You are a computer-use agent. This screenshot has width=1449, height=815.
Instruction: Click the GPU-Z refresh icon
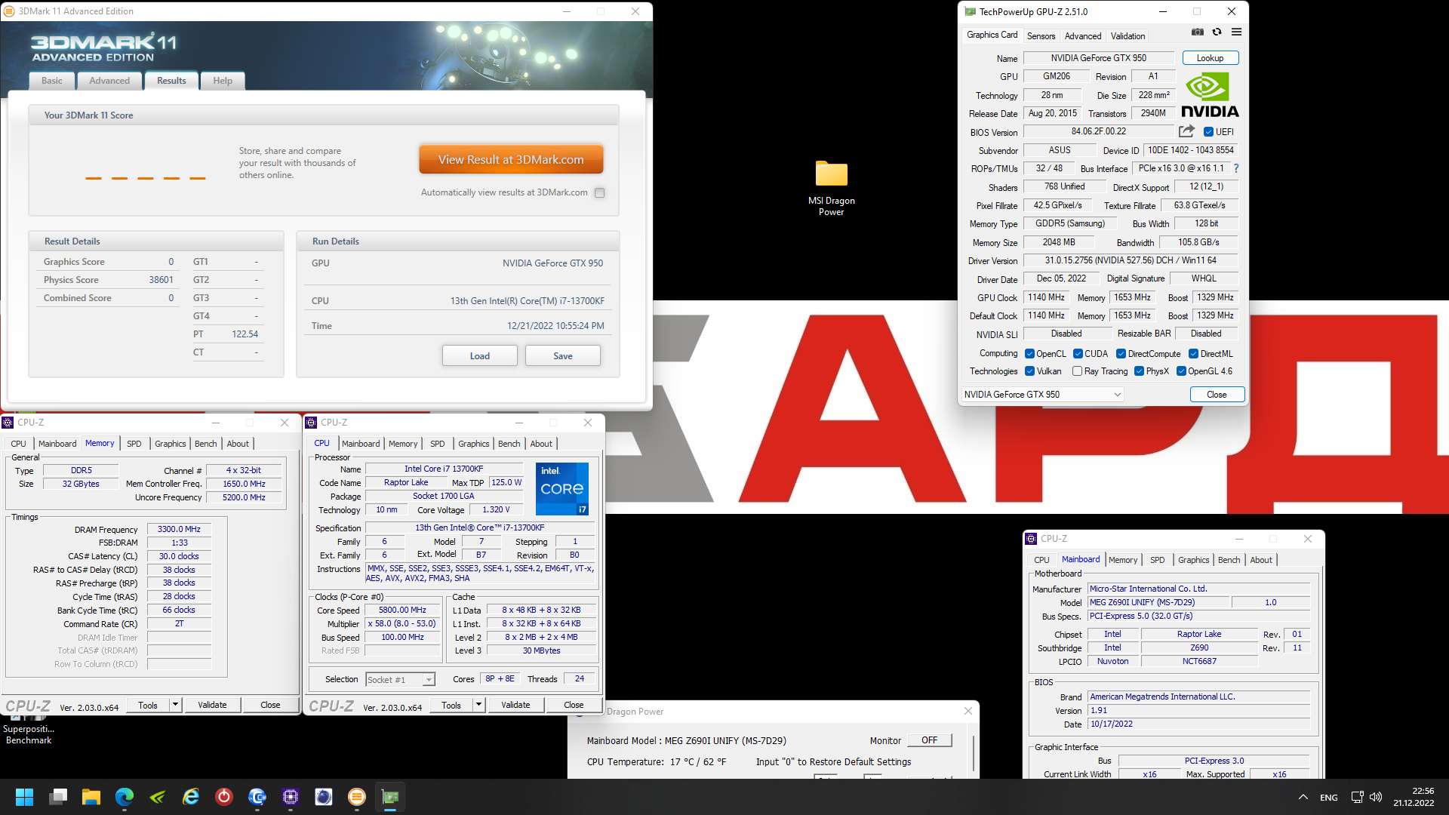coord(1217,32)
